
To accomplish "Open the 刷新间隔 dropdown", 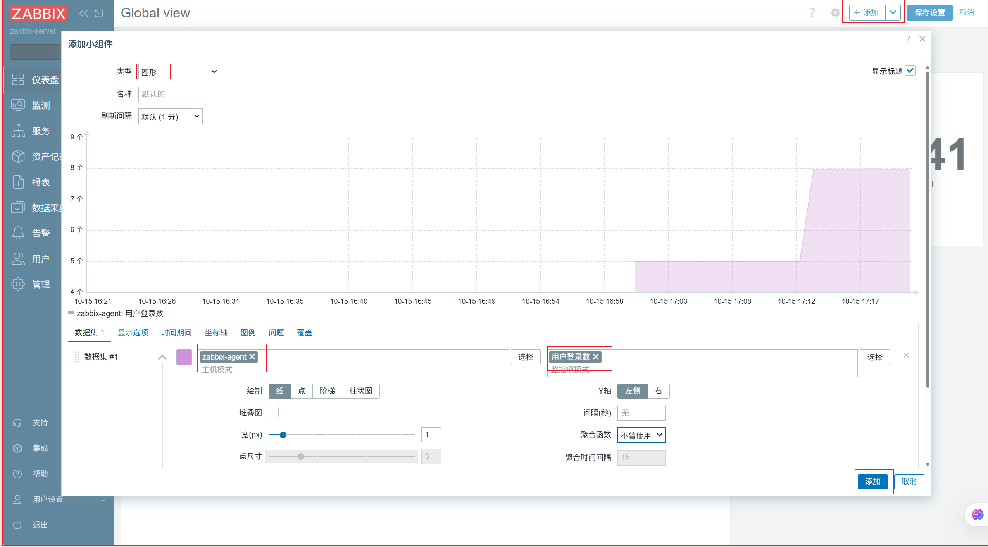I will (170, 116).
